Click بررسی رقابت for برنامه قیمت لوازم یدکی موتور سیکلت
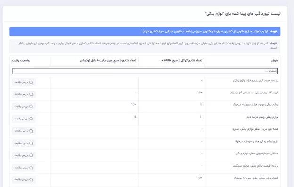The image size is (294, 187). pyautogui.click(x=24, y=168)
